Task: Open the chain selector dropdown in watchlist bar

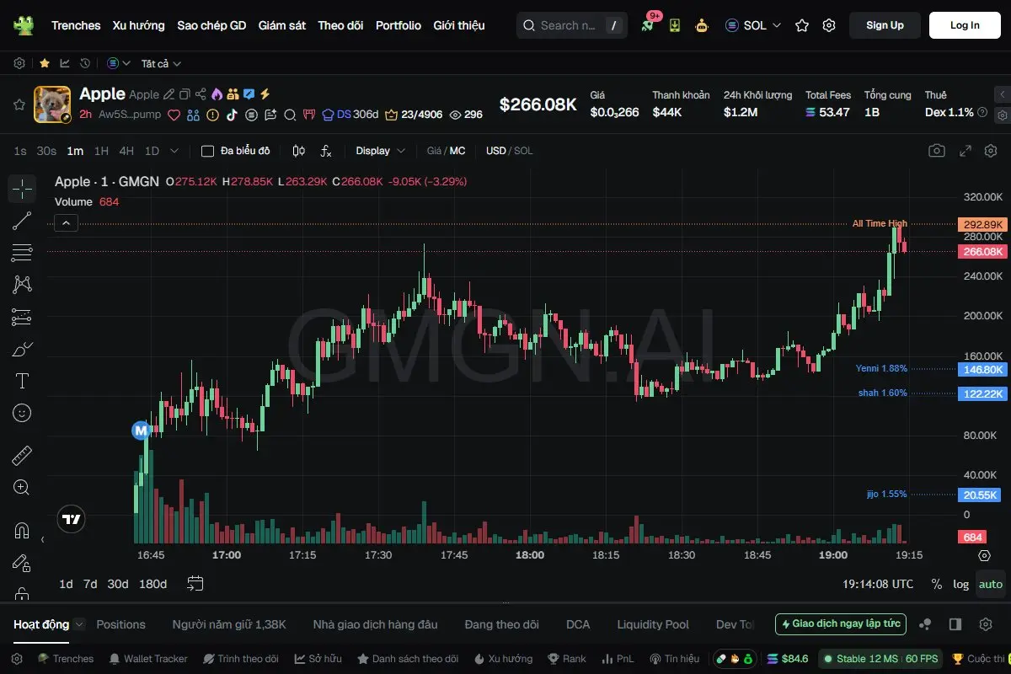Action: 119,63
